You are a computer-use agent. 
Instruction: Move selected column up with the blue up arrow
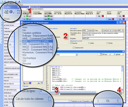coord(39,83)
